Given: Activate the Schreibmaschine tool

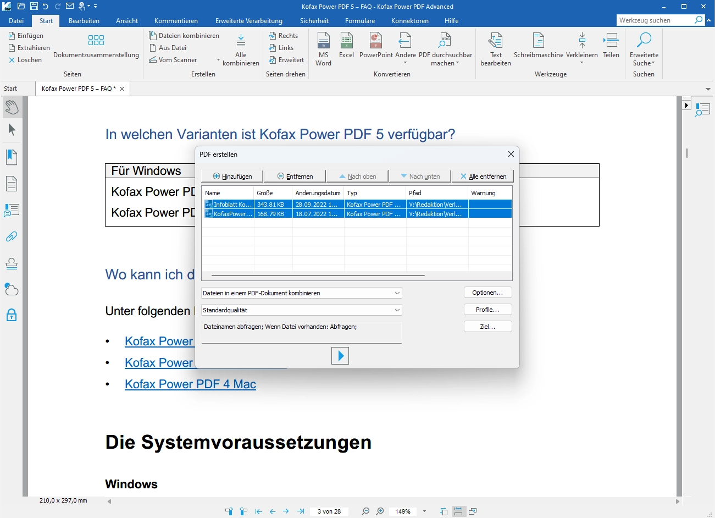Looking at the screenshot, I should click(x=539, y=45).
